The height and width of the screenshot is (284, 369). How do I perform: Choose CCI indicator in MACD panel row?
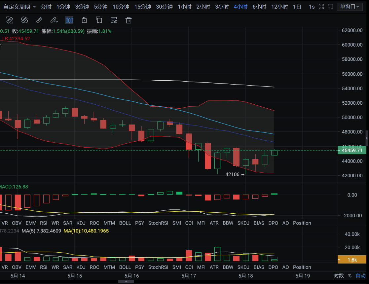(x=189, y=223)
